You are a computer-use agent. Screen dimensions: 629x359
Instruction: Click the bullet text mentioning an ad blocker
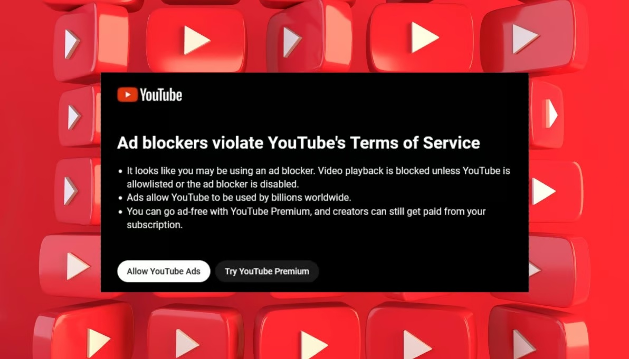click(318, 178)
